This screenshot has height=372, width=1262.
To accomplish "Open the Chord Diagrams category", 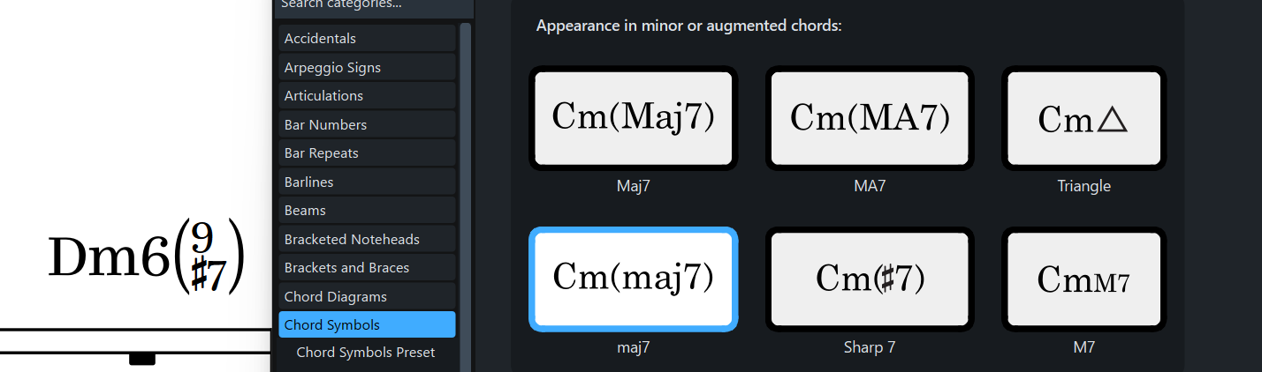I will [367, 297].
